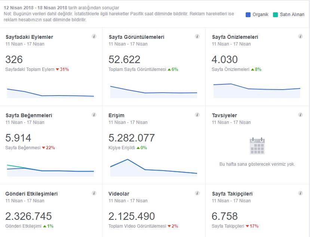Click the green Satın Alınan legend swatch
The image size is (310, 237).
(x=275, y=15)
